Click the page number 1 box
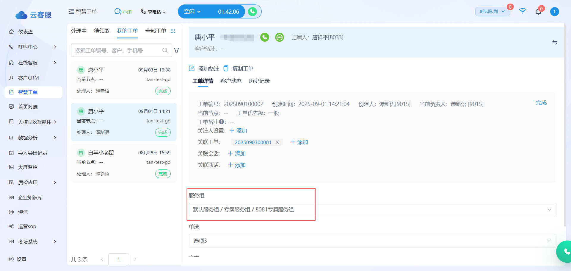The image size is (571, 271). (119, 259)
